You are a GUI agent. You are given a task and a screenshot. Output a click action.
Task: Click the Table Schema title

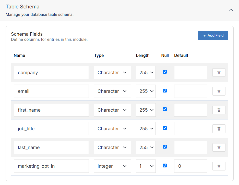(x=22, y=7)
